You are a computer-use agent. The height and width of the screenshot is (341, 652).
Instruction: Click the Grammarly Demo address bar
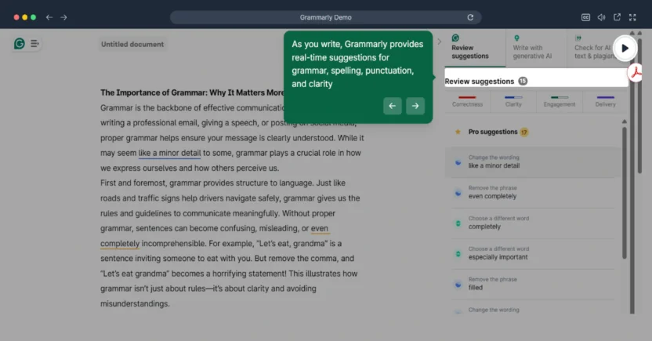pos(325,17)
